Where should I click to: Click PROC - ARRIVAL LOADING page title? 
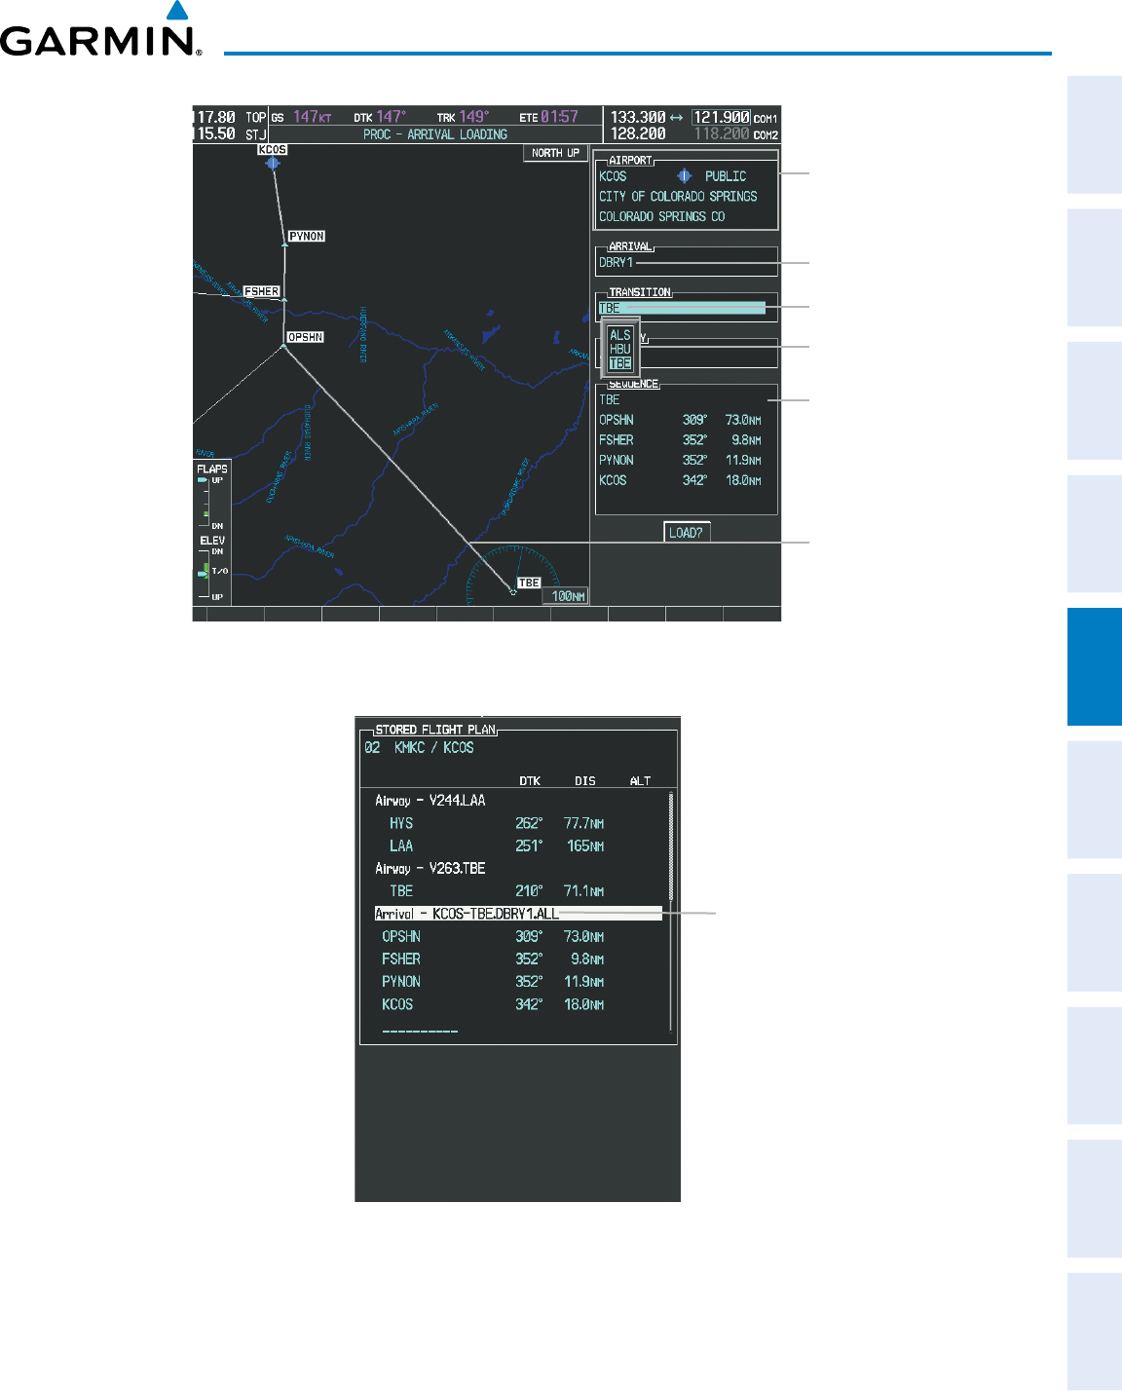(435, 134)
